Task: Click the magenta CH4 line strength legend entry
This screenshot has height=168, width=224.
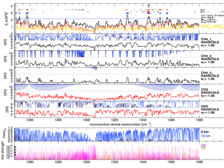Action: click(203, 145)
